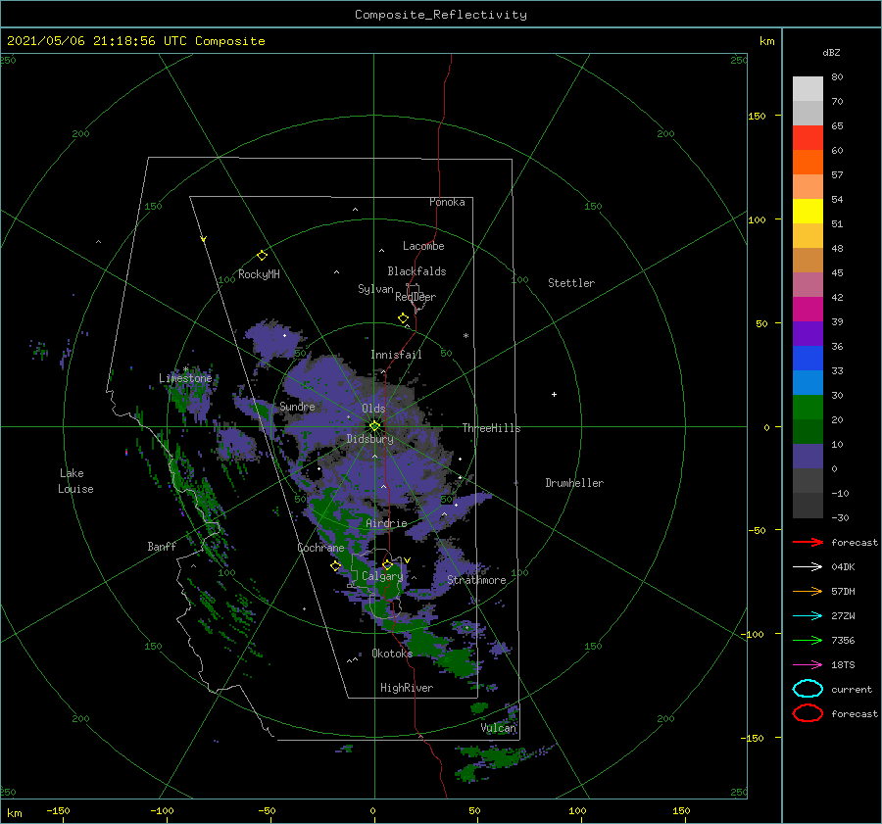Click the green 7356 arrow in legend
Viewport: 882px width, 824px height.
tap(808, 640)
